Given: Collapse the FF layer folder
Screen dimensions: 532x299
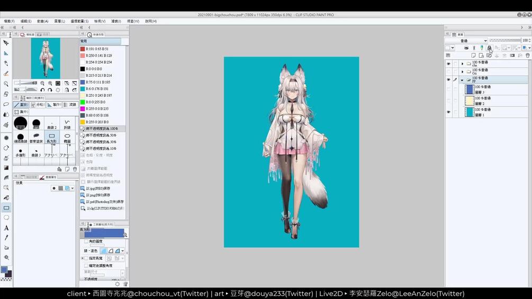Looking at the screenshot, I should click(462, 80).
